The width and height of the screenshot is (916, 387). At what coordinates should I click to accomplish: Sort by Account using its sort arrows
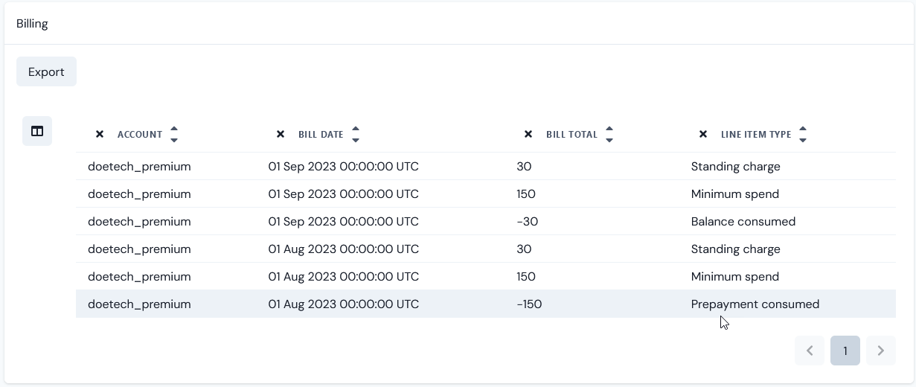174,135
